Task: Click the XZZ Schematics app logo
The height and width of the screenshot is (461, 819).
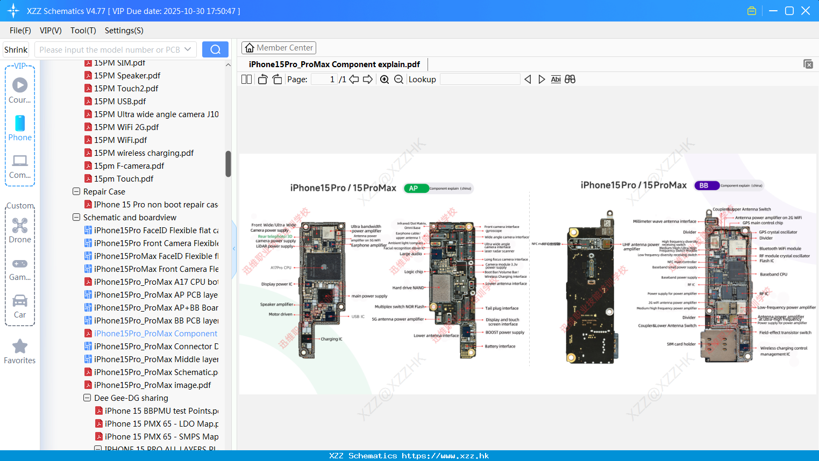Action: click(x=13, y=11)
